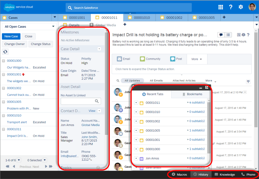This screenshot has height=179, width=259.
Task: Select checkbox for case 00001010
Action: pyautogui.click(x=3, y=116)
